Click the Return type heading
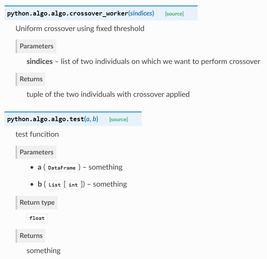The width and height of the screenshot is (267, 259). pos(37,203)
